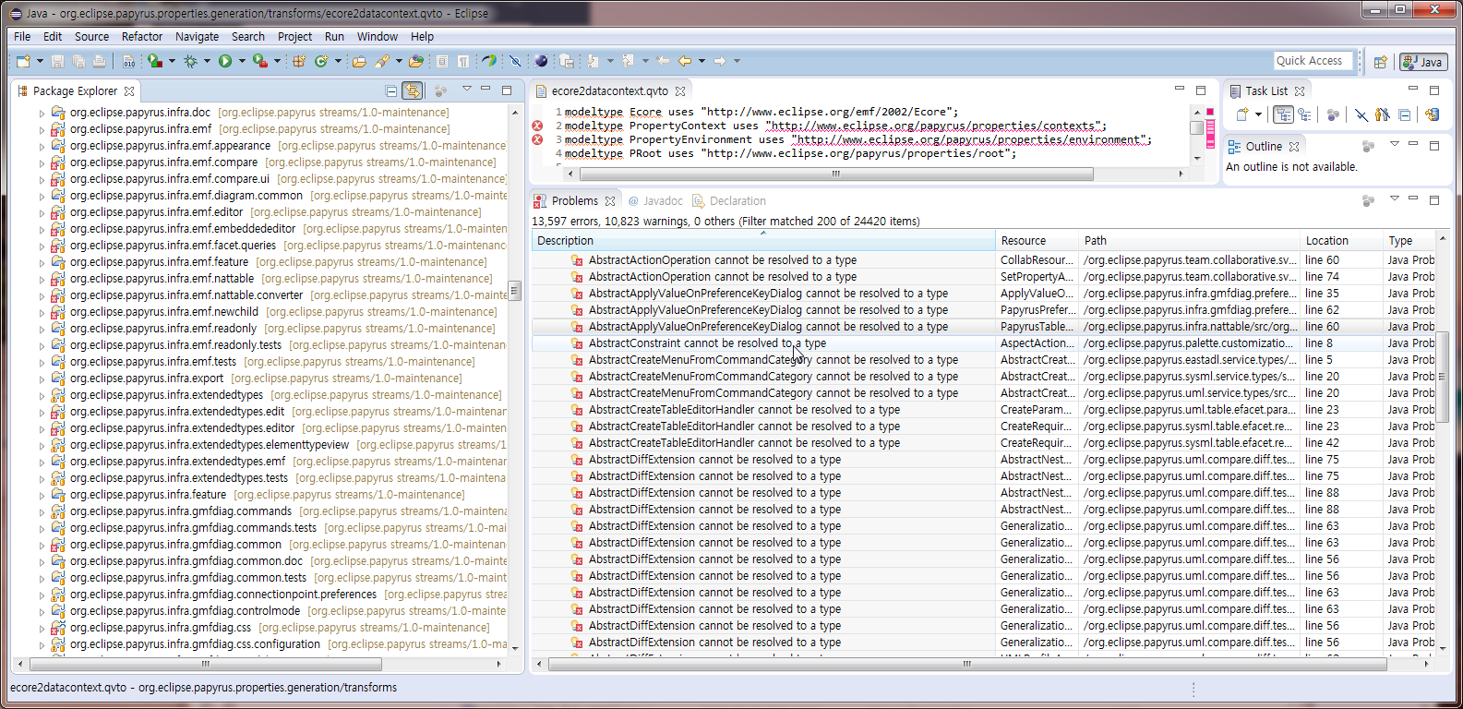
Task: Click the green Run play icon
Action: pyautogui.click(x=225, y=61)
